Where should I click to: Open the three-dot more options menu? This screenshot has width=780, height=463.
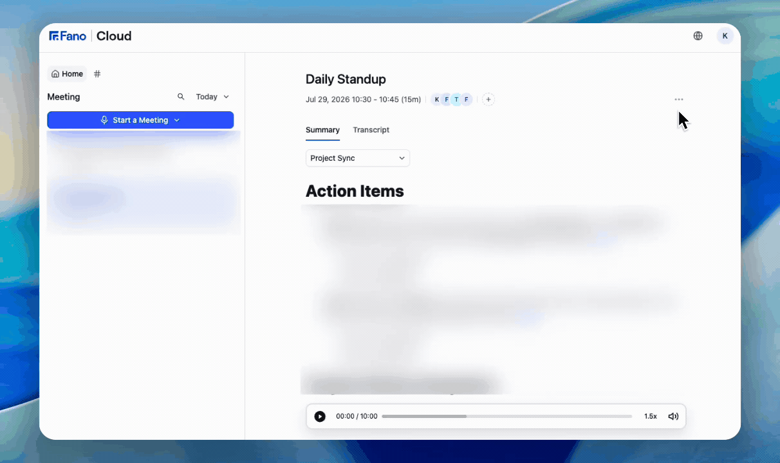tap(679, 100)
